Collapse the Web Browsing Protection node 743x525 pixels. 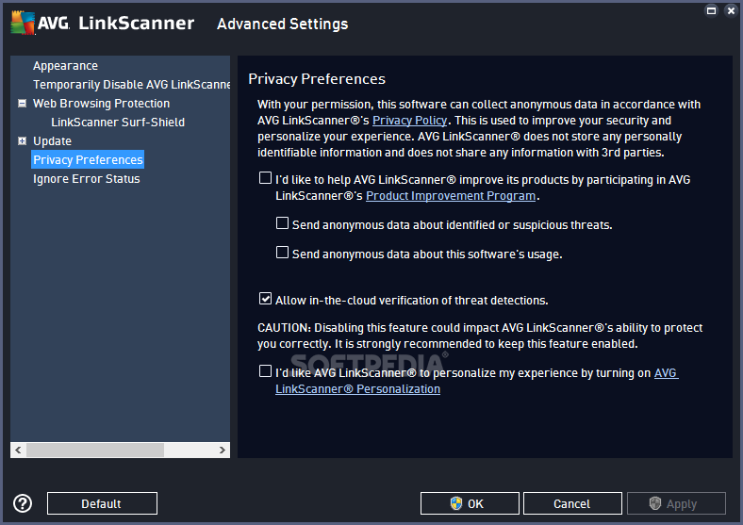click(x=22, y=104)
